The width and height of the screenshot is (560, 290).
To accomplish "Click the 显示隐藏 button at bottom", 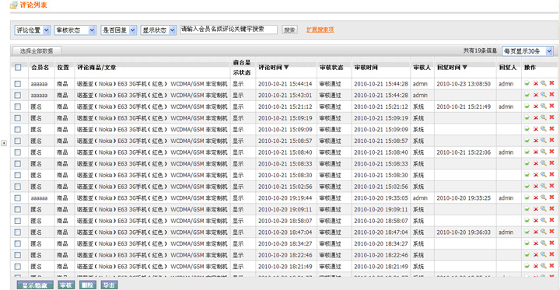I will (x=35, y=285).
